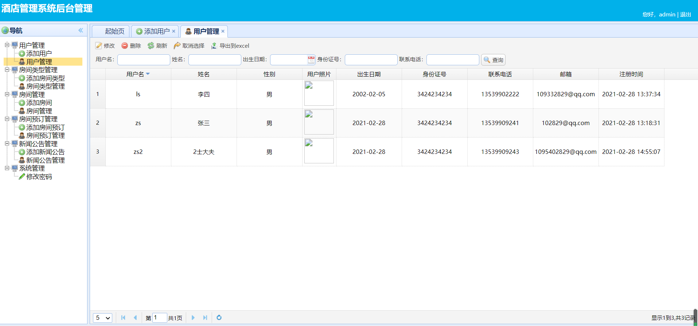
Task: Collapse the 房间预订管理 tree folder
Action: [7, 119]
